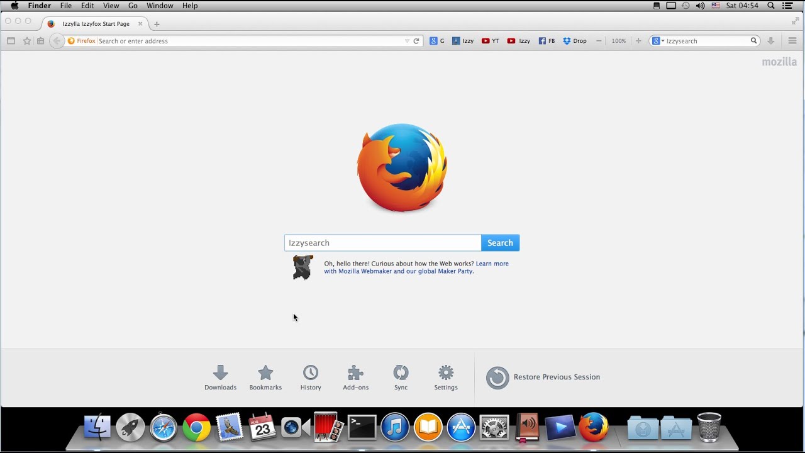The width and height of the screenshot is (805, 453).
Task: Select the Izzylla Izzyfox Start Page tab
Action: coord(96,24)
